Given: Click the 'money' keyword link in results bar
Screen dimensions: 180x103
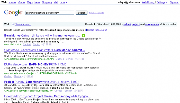Looking at the screenshot, I should 155,24.
